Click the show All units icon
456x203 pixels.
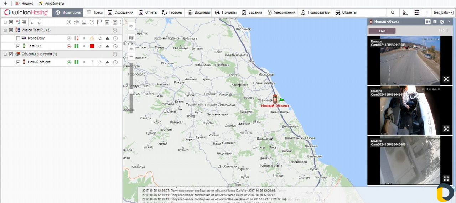click(x=39, y=22)
